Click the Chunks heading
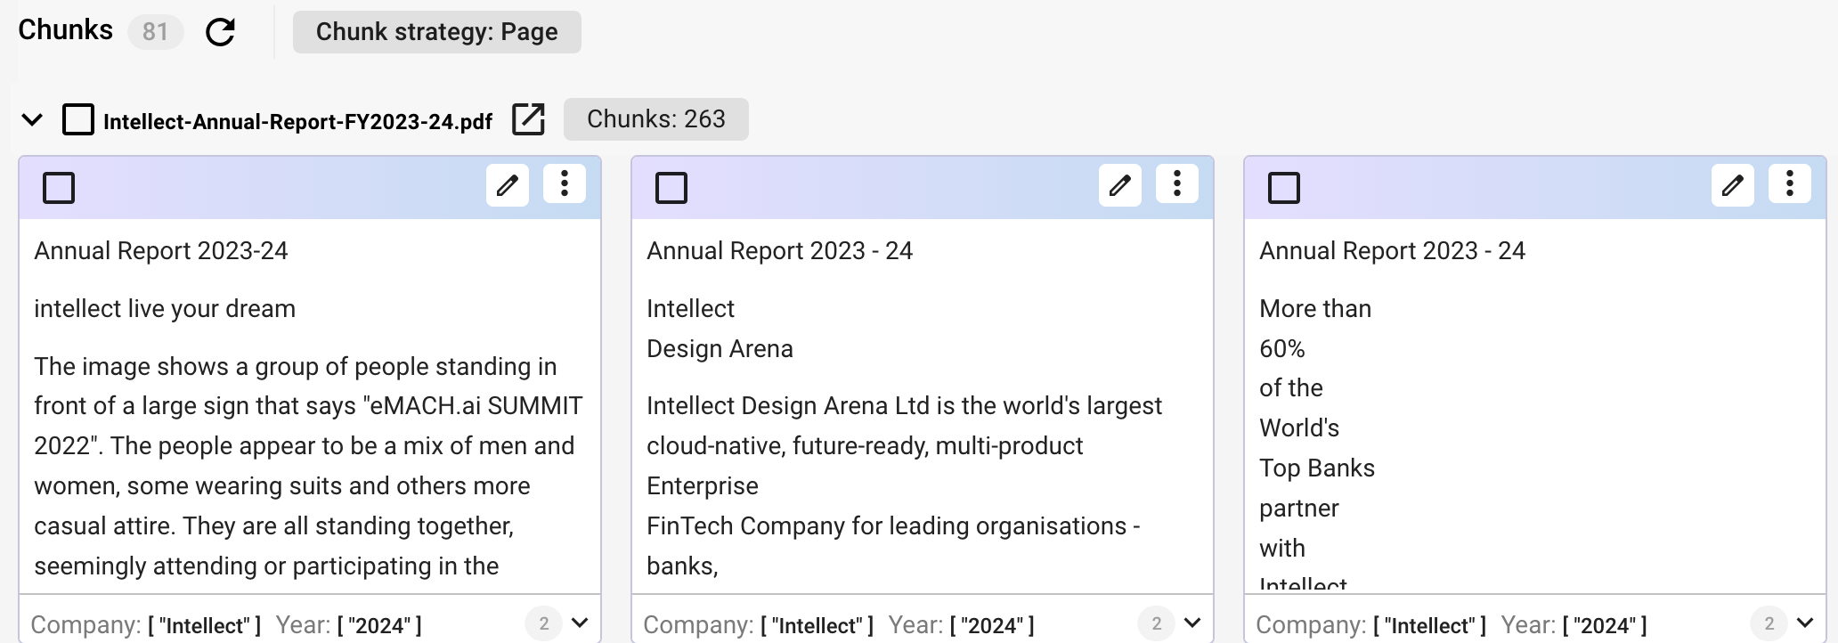Image resolution: width=1838 pixels, height=643 pixels. 66,30
